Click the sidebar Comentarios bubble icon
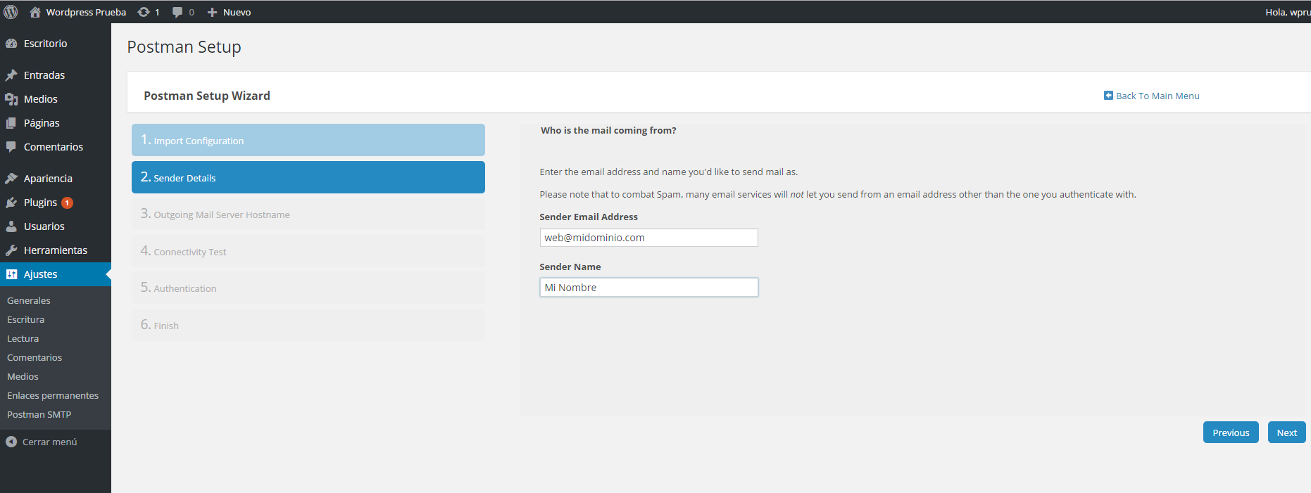Viewport: 1311px width, 493px height. 11,147
